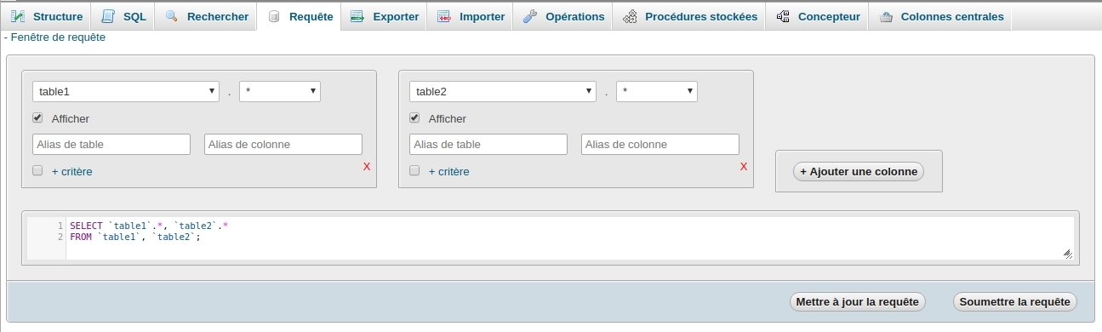Screen dimensions: 1102x332
Task: Remove the table2 column with red X
Action: 744,166
